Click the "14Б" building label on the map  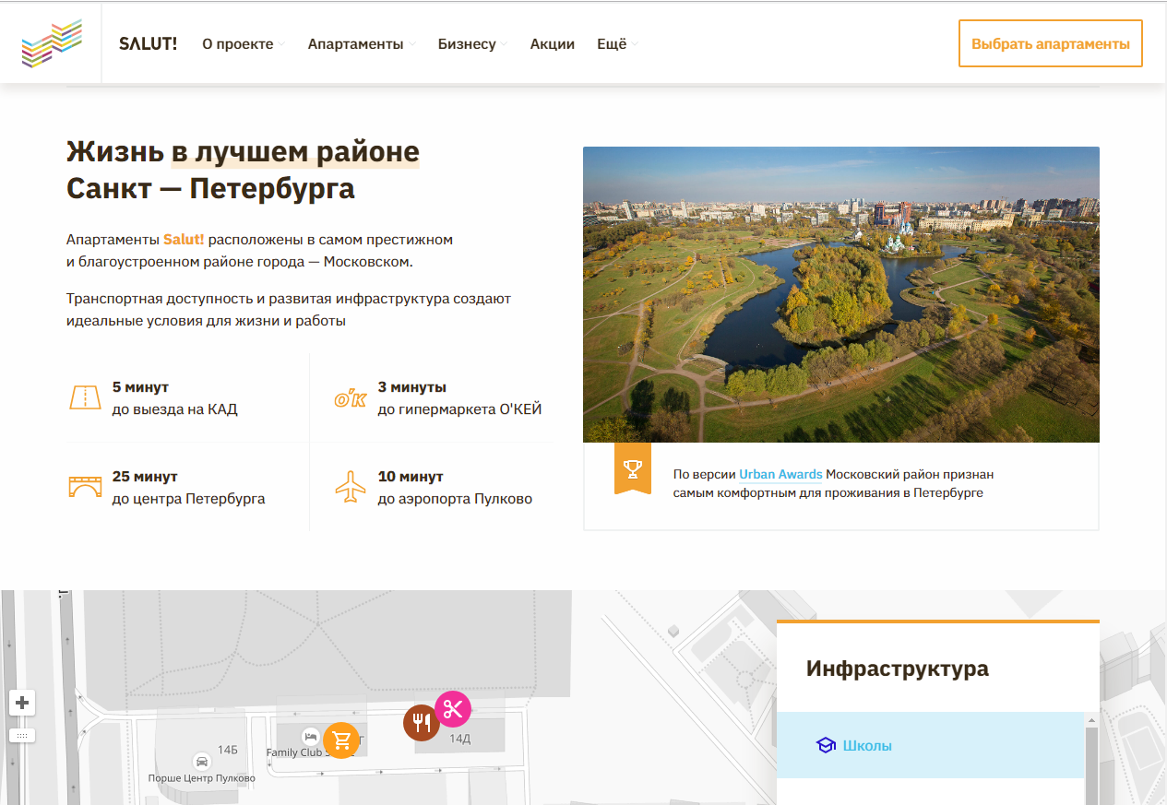228,751
